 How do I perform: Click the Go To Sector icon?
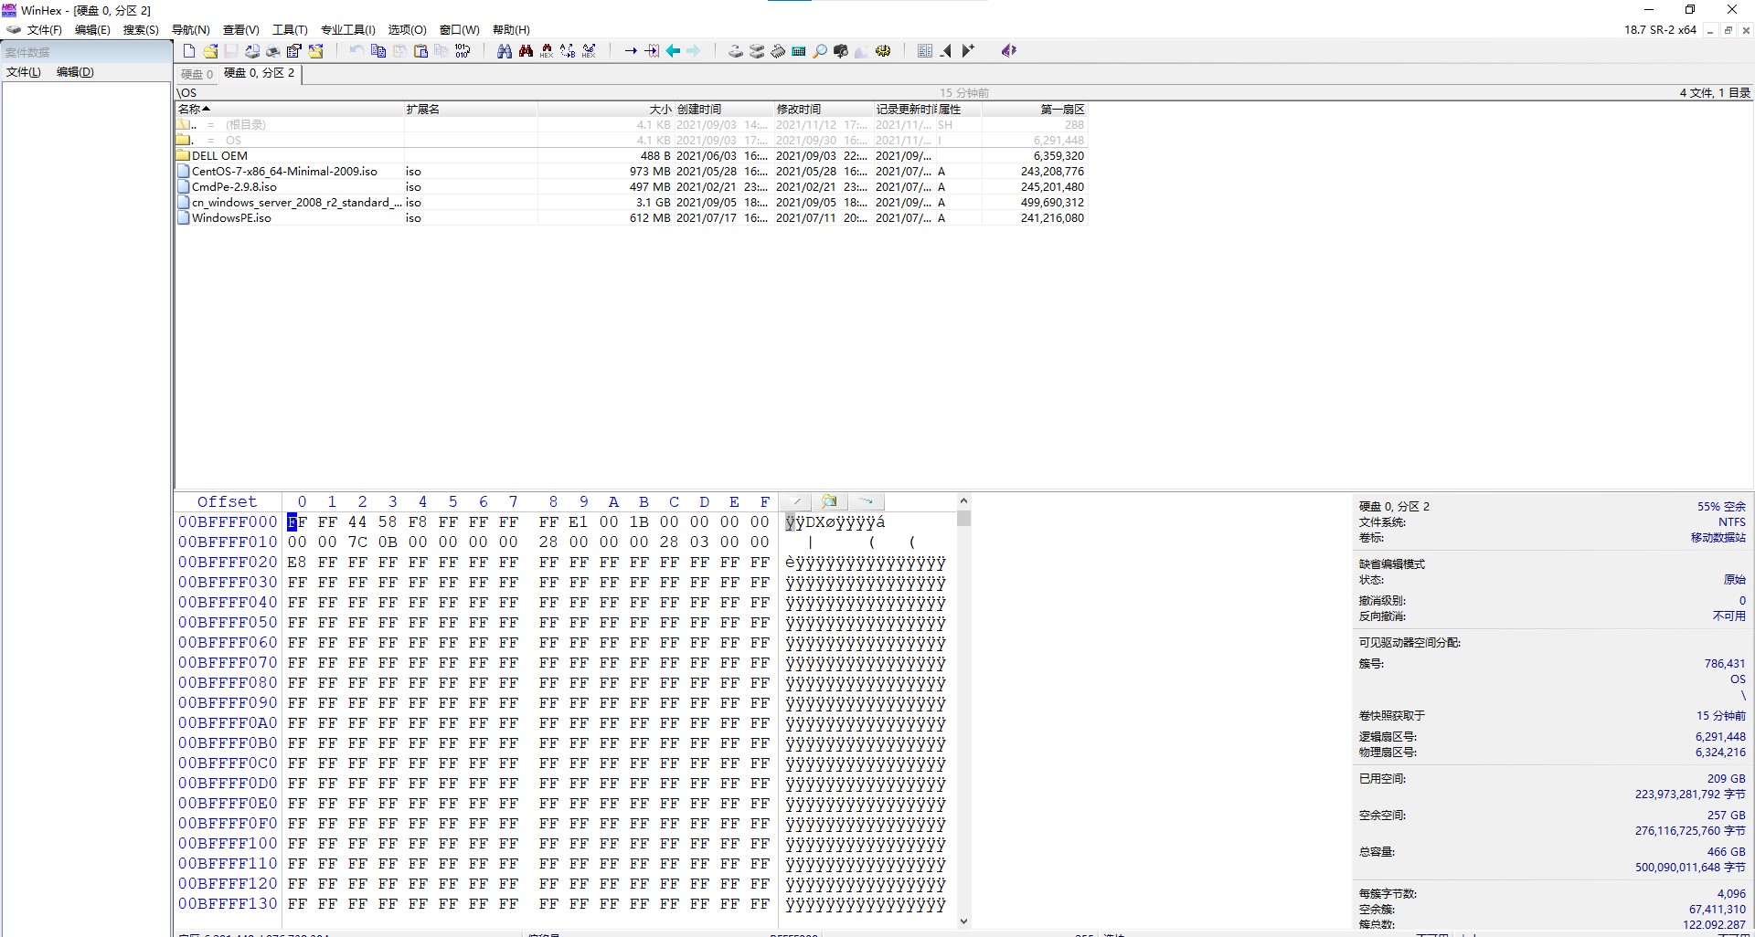[x=652, y=51]
